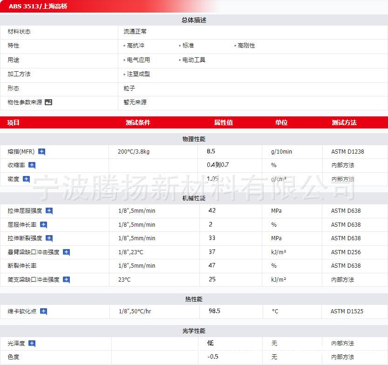Expand the plus icon next to 维卡软化点
The width and height of the screenshot is (388, 365).
pos(44,311)
